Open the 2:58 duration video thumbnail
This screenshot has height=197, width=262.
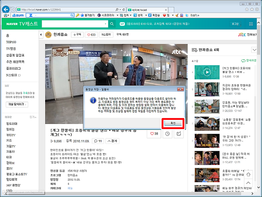pyautogui.click(x=207, y=141)
